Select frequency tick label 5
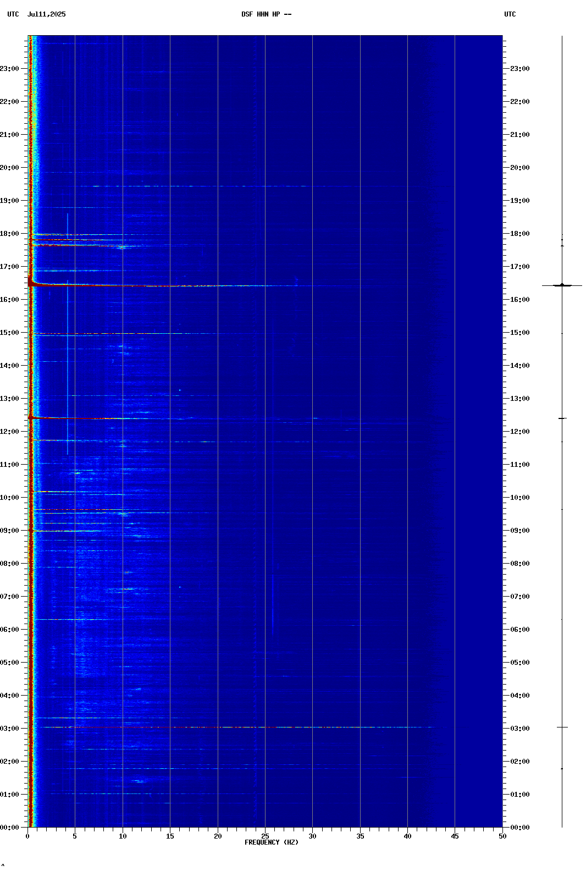Image resolution: width=586 pixels, height=871 pixels. coord(75,836)
